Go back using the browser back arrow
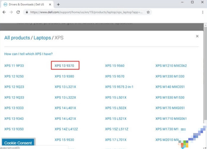The width and height of the screenshot is (207, 149). [4, 12]
